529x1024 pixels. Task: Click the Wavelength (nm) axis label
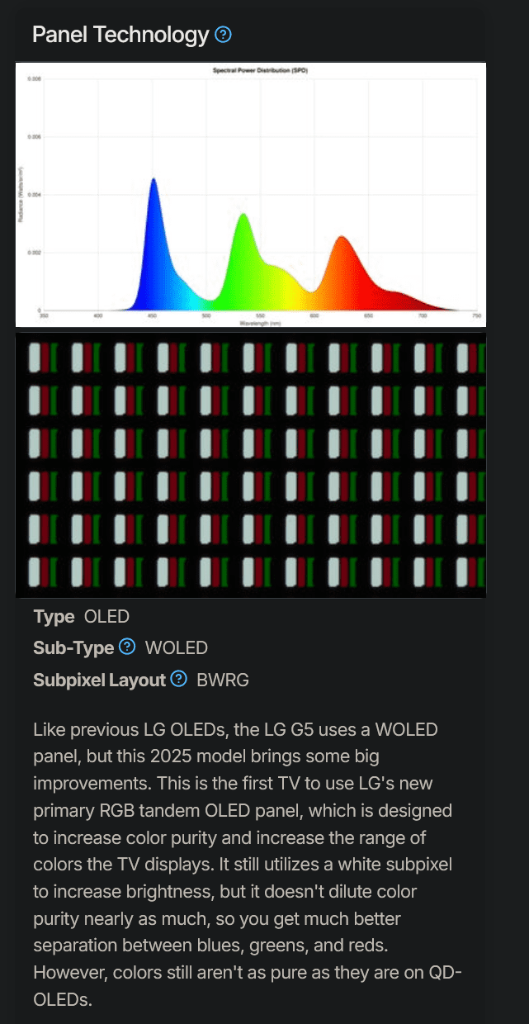point(261,323)
